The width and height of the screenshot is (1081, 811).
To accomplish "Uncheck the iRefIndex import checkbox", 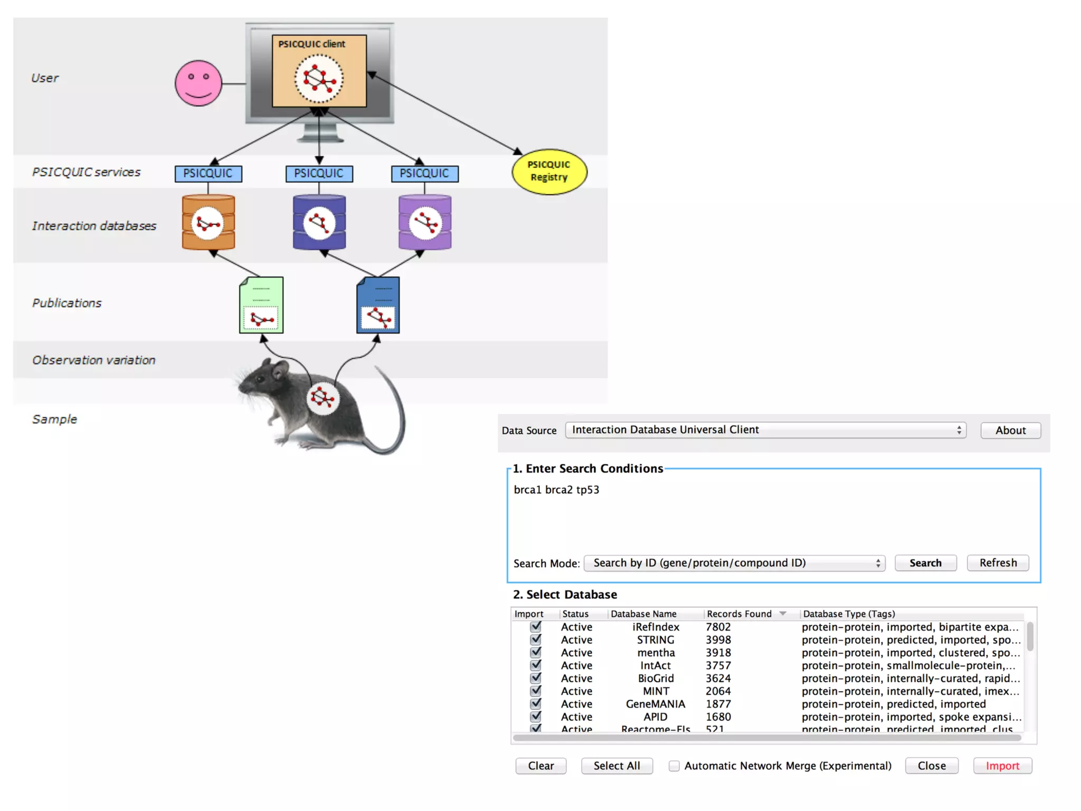I will pyautogui.click(x=536, y=627).
